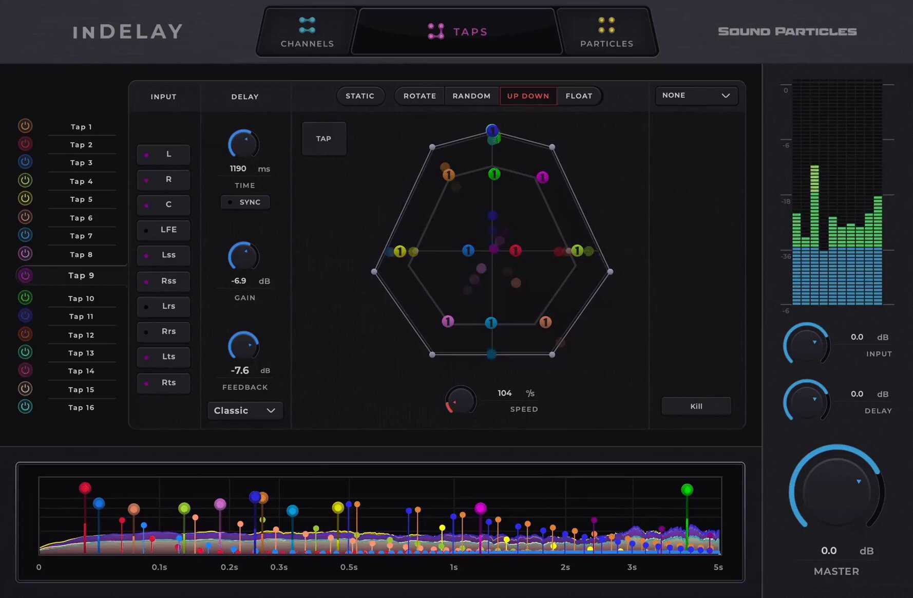Click the Kill button
The image size is (913, 598).
pos(696,406)
